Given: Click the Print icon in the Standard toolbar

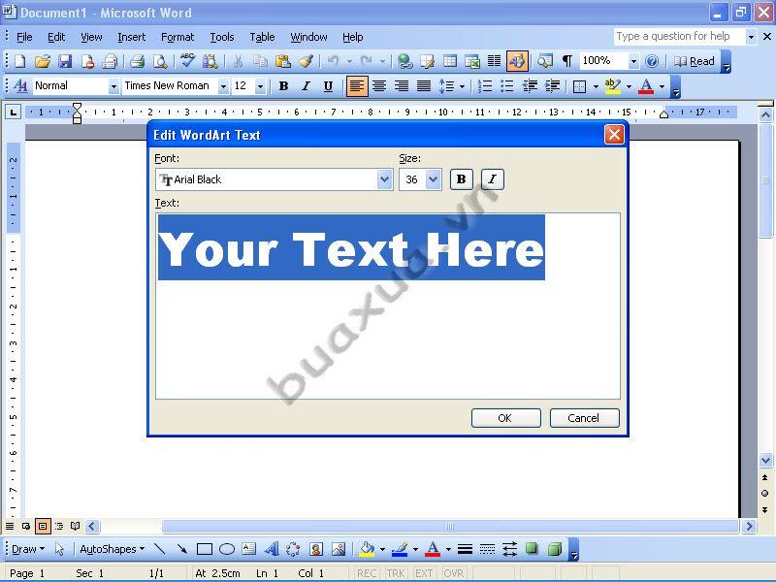Looking at the screenshot, I should pos(137,61).
